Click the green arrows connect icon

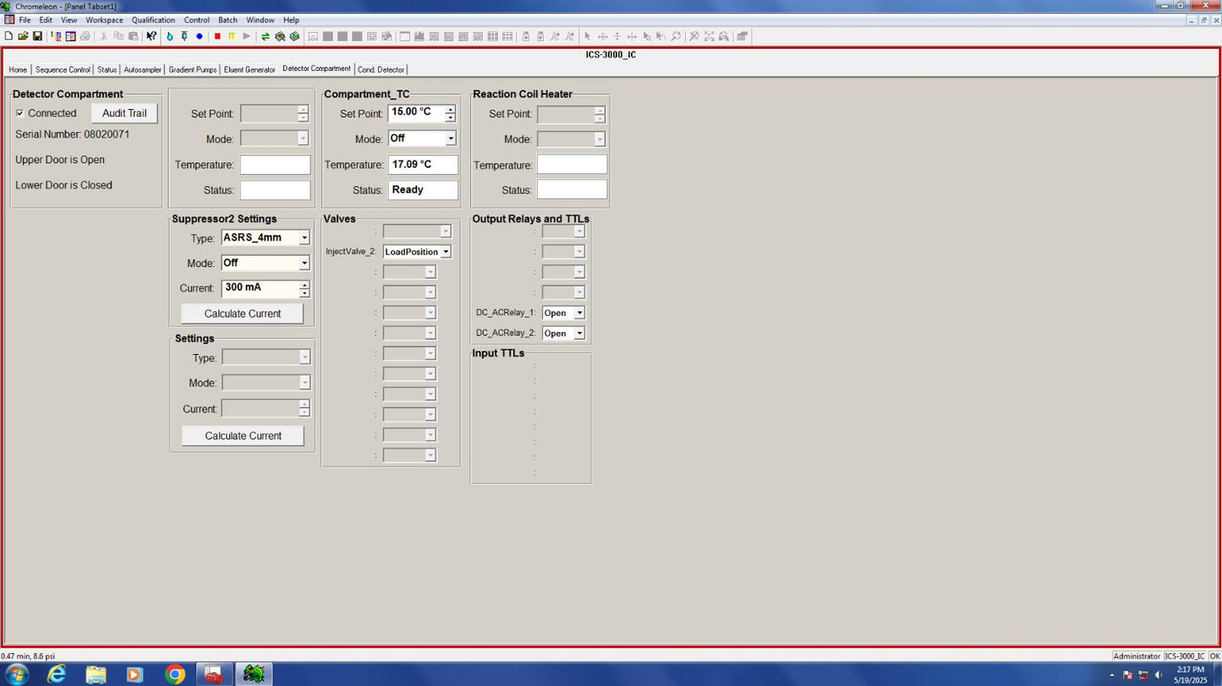coord(265,36)
